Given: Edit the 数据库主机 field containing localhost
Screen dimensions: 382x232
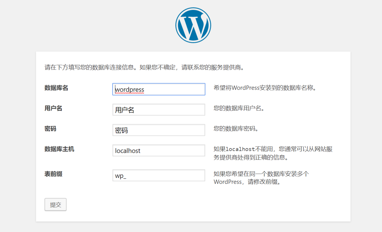Looking at the screenshot, I should (x=159, y=150).
